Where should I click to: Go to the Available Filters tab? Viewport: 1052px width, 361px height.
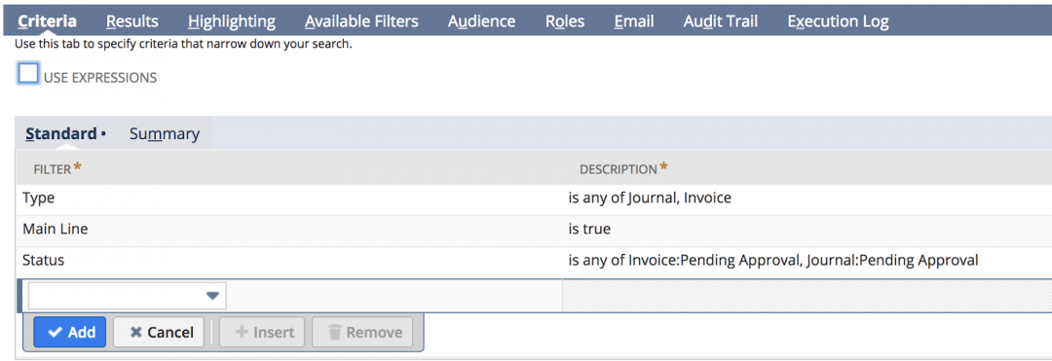click(361, 21)
